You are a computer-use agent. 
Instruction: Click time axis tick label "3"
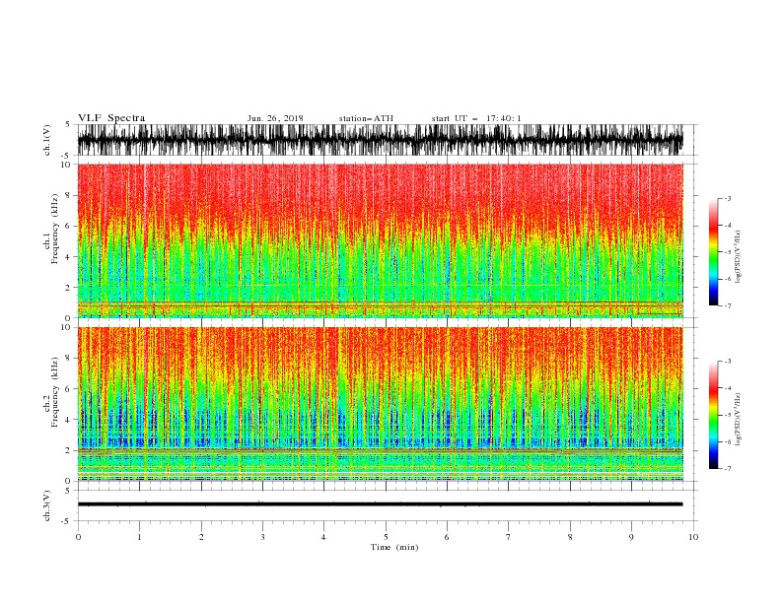point(262,537)
